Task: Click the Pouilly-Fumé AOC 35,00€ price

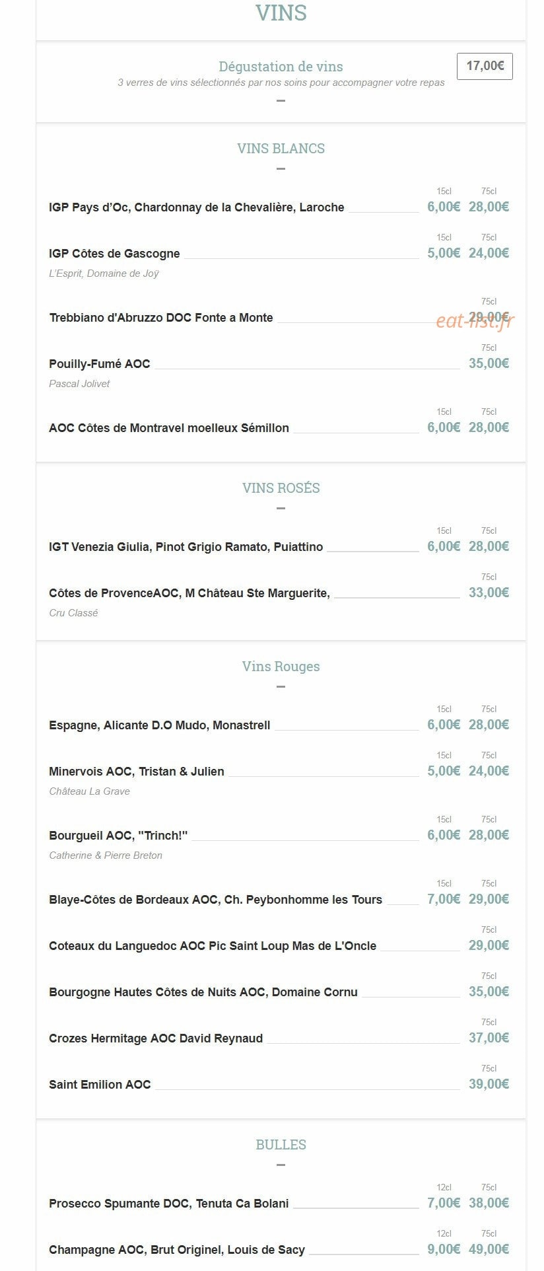Action: pos(489,363)
